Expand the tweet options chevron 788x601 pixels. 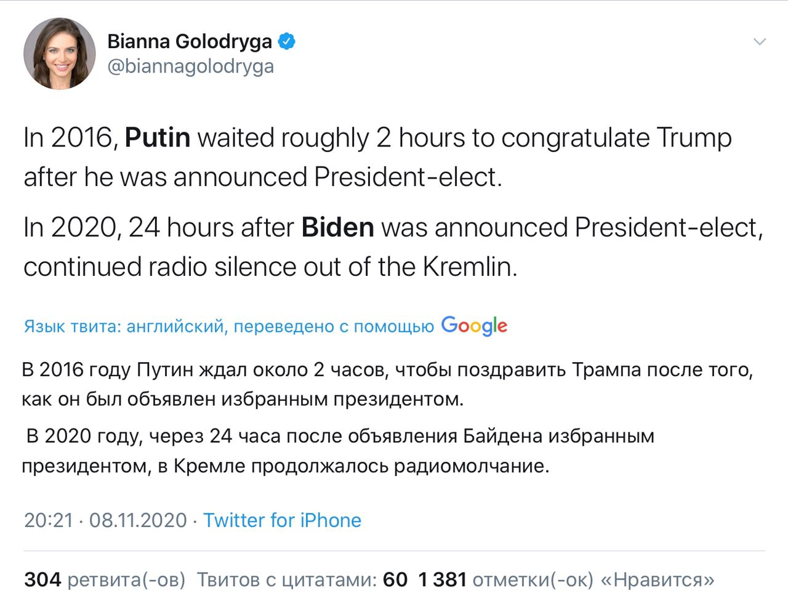tap(760, 42)
